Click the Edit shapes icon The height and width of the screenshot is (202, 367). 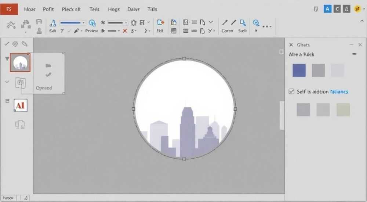[53, 23]
